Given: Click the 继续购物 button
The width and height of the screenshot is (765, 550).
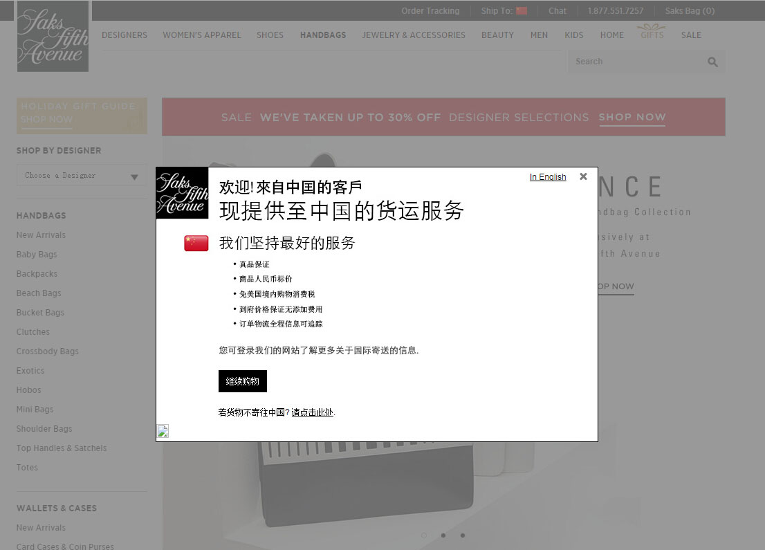Looking at the screenshot, I should 242,381.
